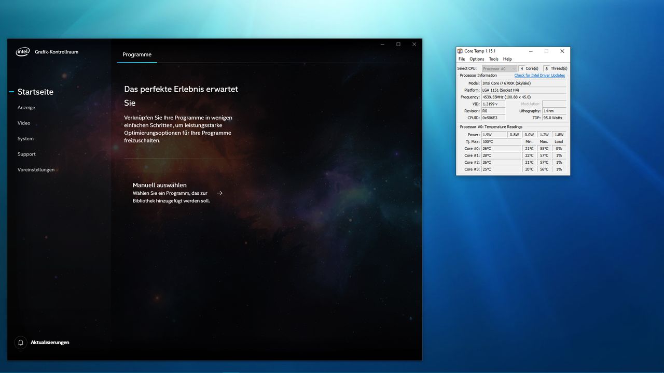Click the VID value 1.3199 v

pyautogui.click(x=493, y=104)
